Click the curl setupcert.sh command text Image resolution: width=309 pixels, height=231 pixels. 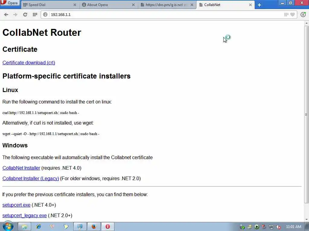41,113
